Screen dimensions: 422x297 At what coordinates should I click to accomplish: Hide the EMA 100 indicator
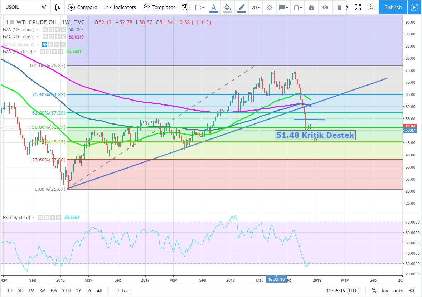pos(45,30)
